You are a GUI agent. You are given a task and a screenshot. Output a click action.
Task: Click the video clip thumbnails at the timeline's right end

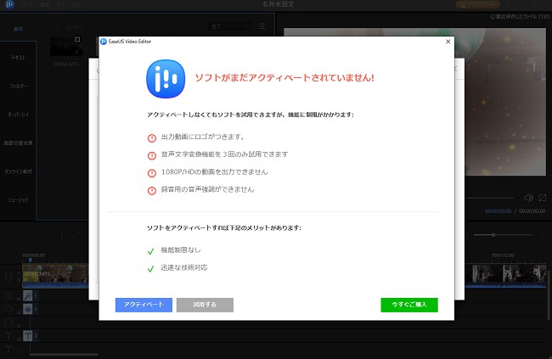click(x=505, y=274)
